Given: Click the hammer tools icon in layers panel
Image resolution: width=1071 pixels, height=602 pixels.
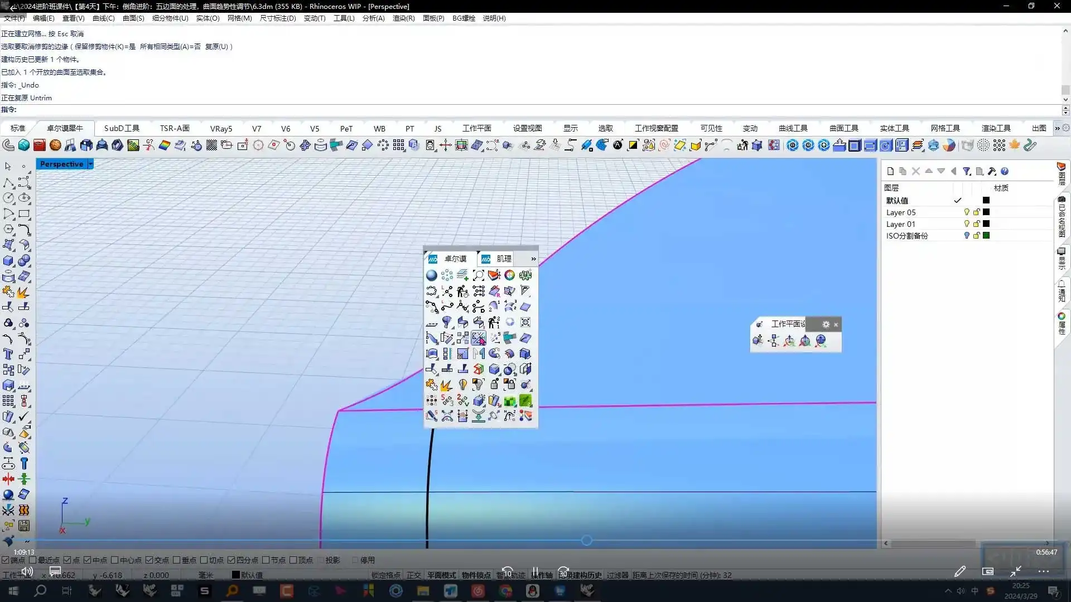Looking at the screenshot, I should coord(992,171).
